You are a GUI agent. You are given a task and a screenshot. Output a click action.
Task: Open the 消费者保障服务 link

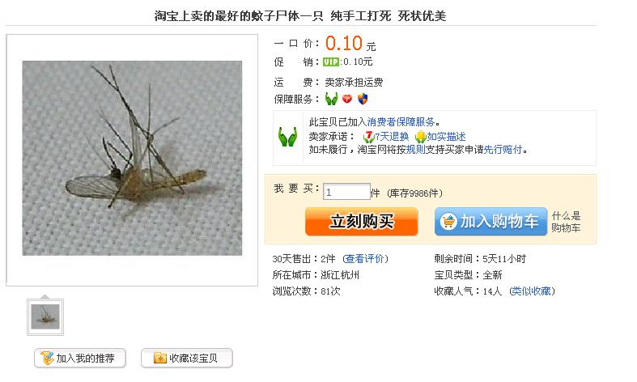click(x=401, y=121)
